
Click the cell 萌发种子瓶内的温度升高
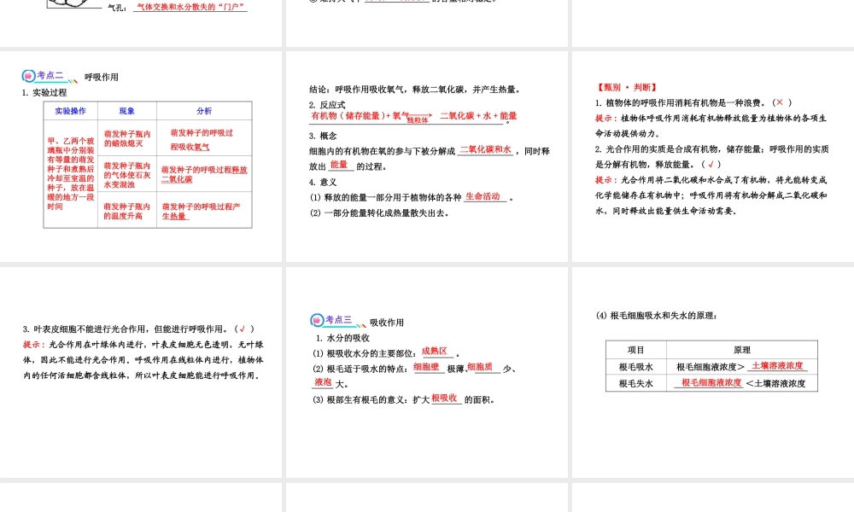tap(127, 211)
